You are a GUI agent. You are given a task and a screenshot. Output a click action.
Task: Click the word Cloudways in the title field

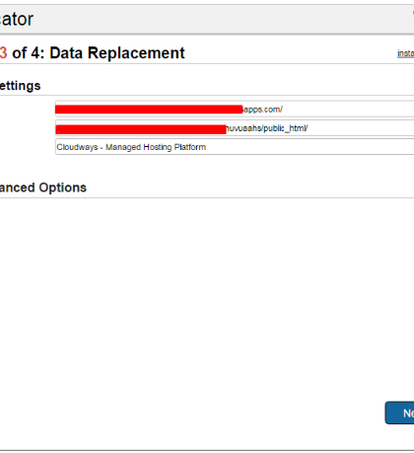(77, 147)
